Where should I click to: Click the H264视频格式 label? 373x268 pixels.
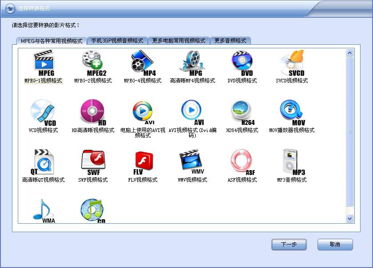tap(242, 130)
